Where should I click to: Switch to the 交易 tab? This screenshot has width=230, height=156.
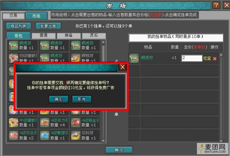[13, 16]
